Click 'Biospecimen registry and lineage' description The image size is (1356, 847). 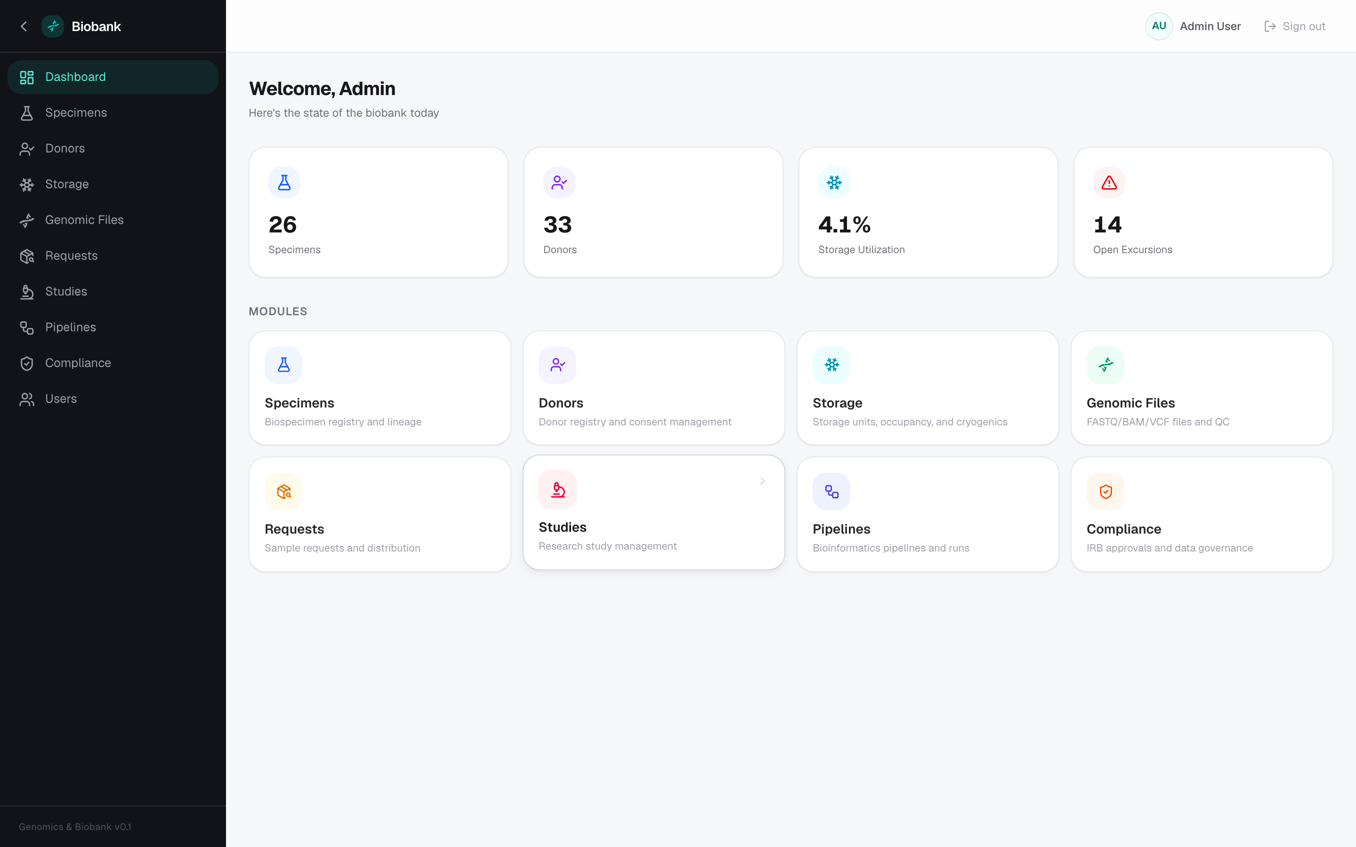[x=343, y=422]
